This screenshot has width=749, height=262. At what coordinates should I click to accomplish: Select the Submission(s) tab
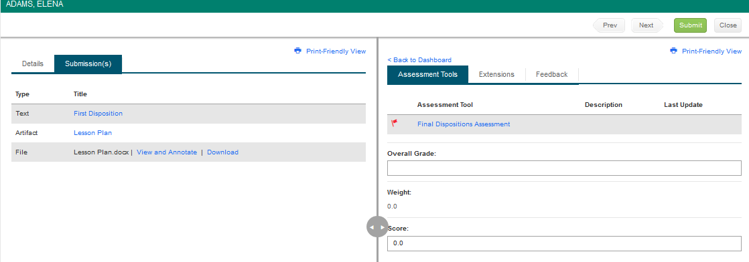88,64
